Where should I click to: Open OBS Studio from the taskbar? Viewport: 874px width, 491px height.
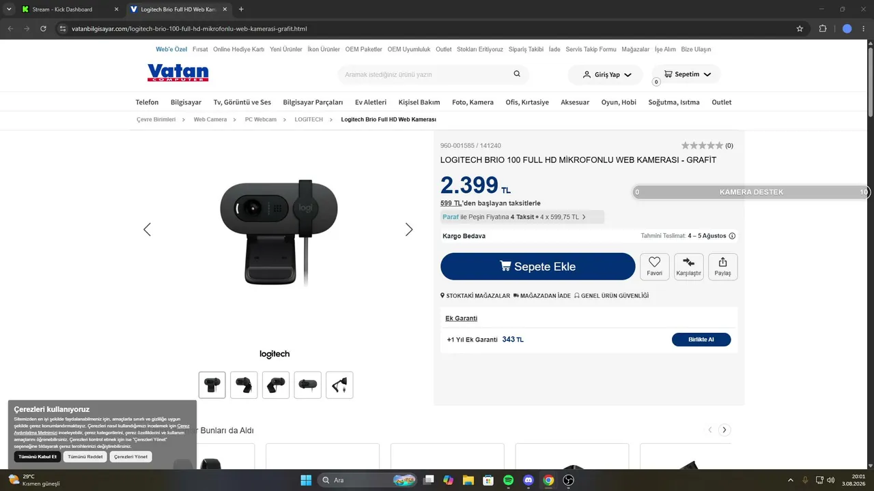click(568, 480)
